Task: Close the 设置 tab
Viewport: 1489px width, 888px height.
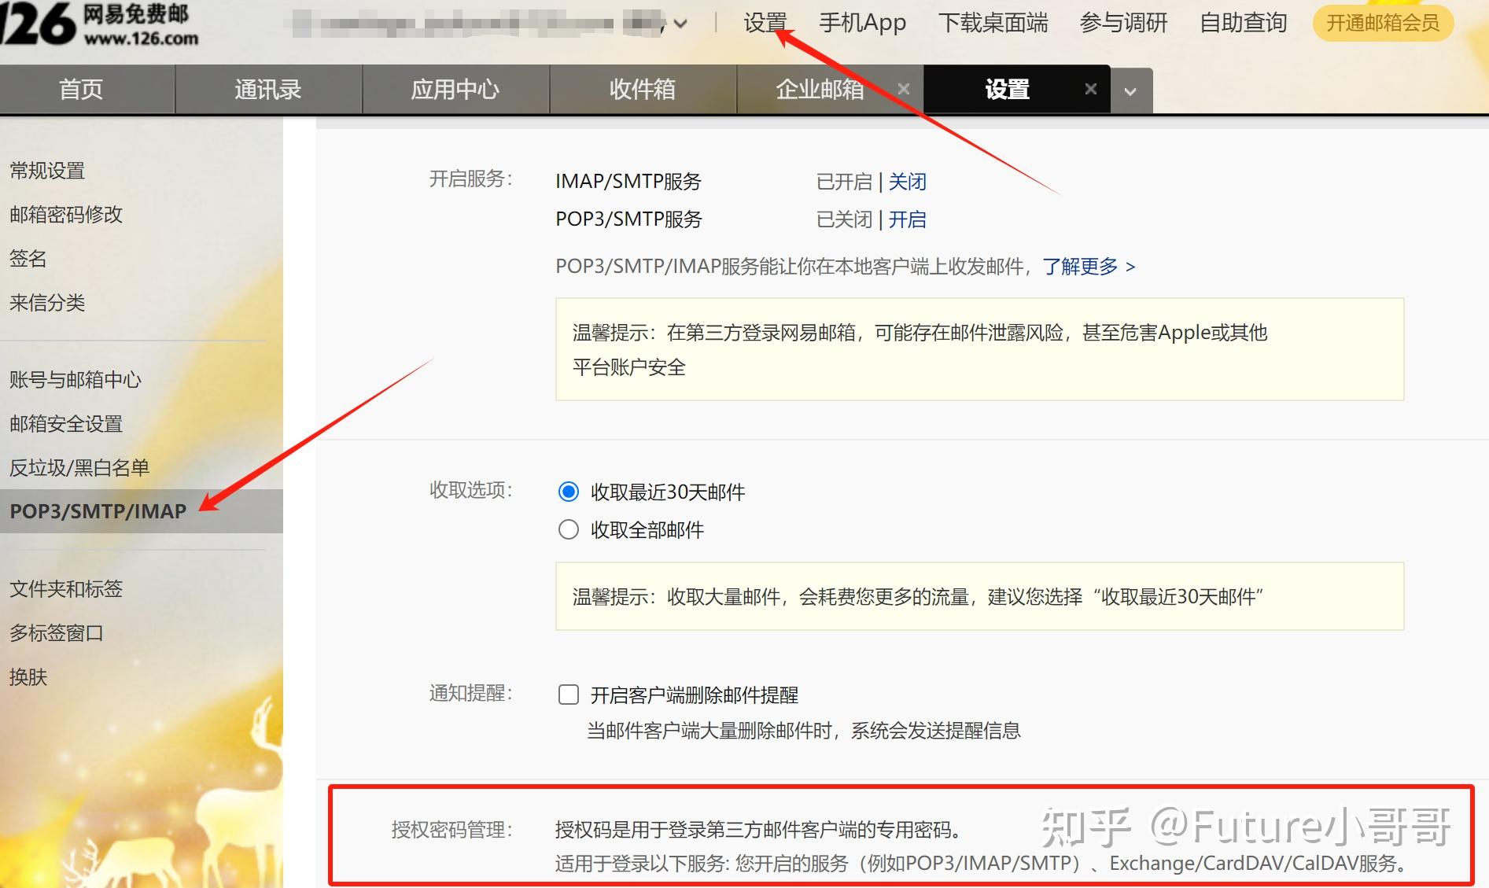Action: click(x=1090, y=89)
